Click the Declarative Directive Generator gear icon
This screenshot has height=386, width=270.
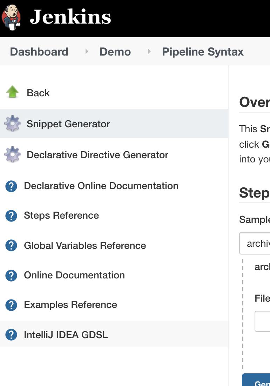[x=12, y=155]
